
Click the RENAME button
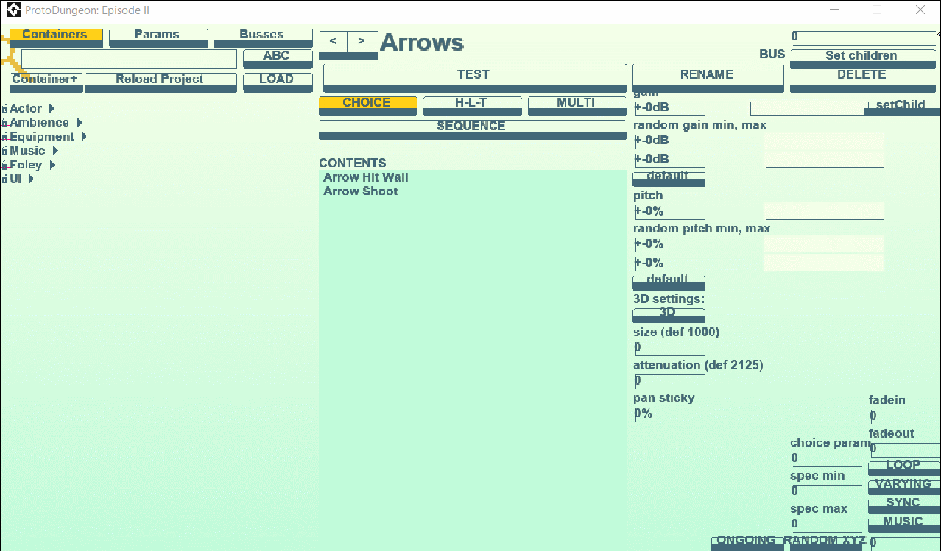pos(708,78)
